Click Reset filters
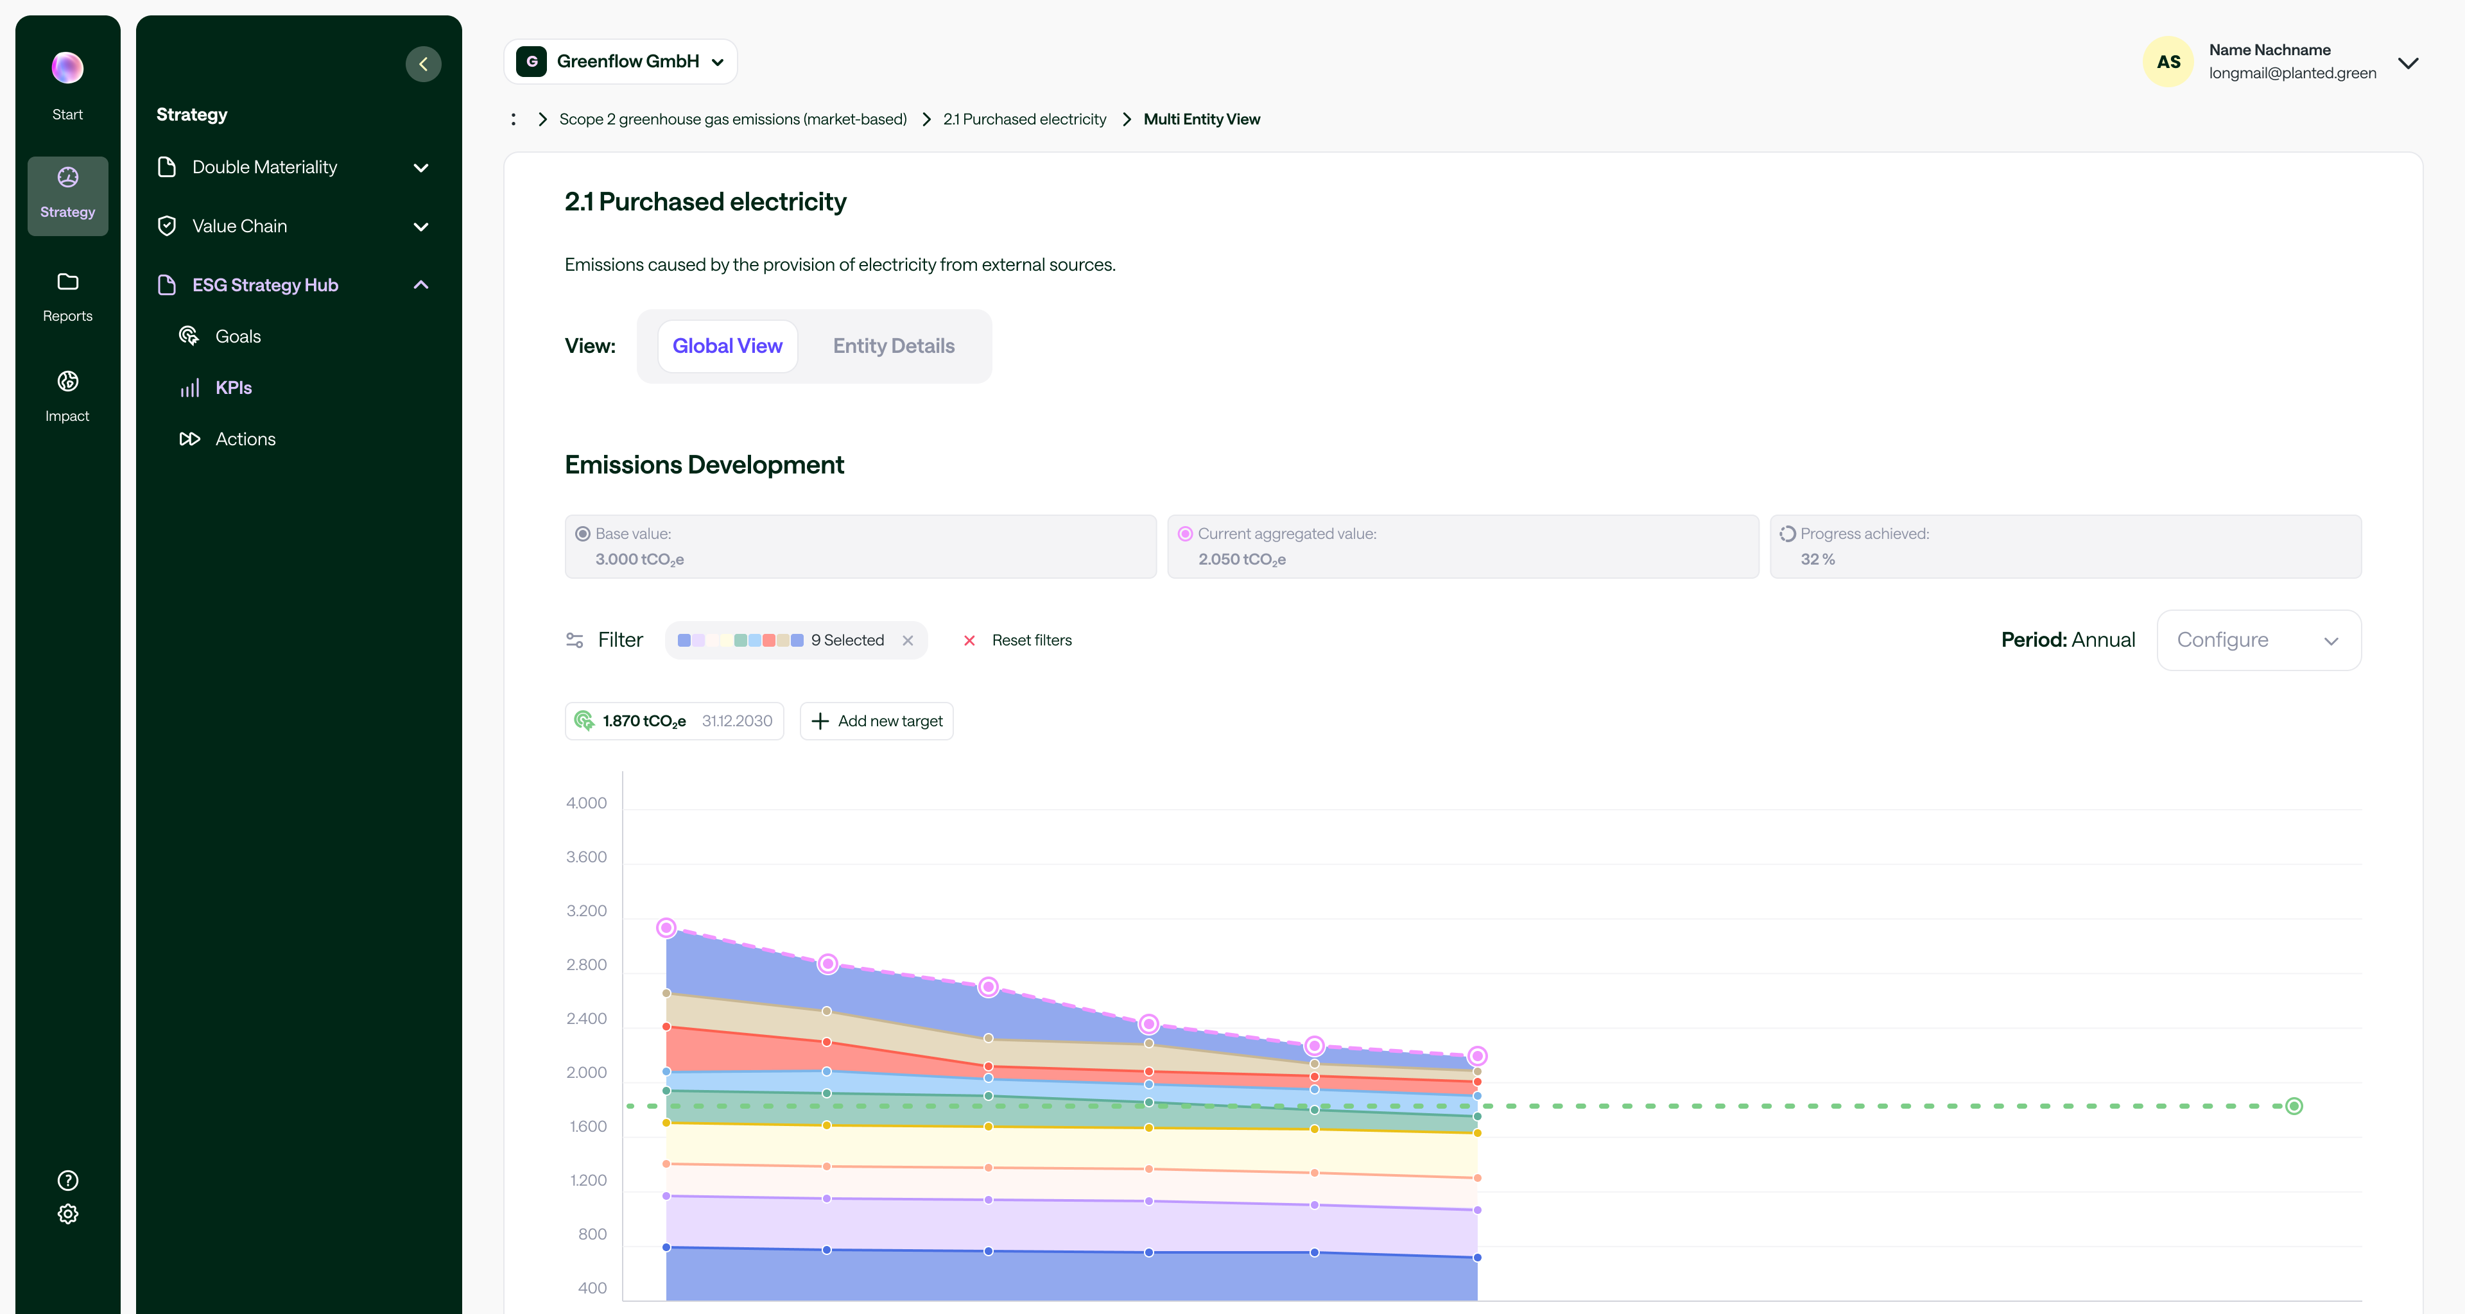2465x1314 pixels. tap(1032, 641)
